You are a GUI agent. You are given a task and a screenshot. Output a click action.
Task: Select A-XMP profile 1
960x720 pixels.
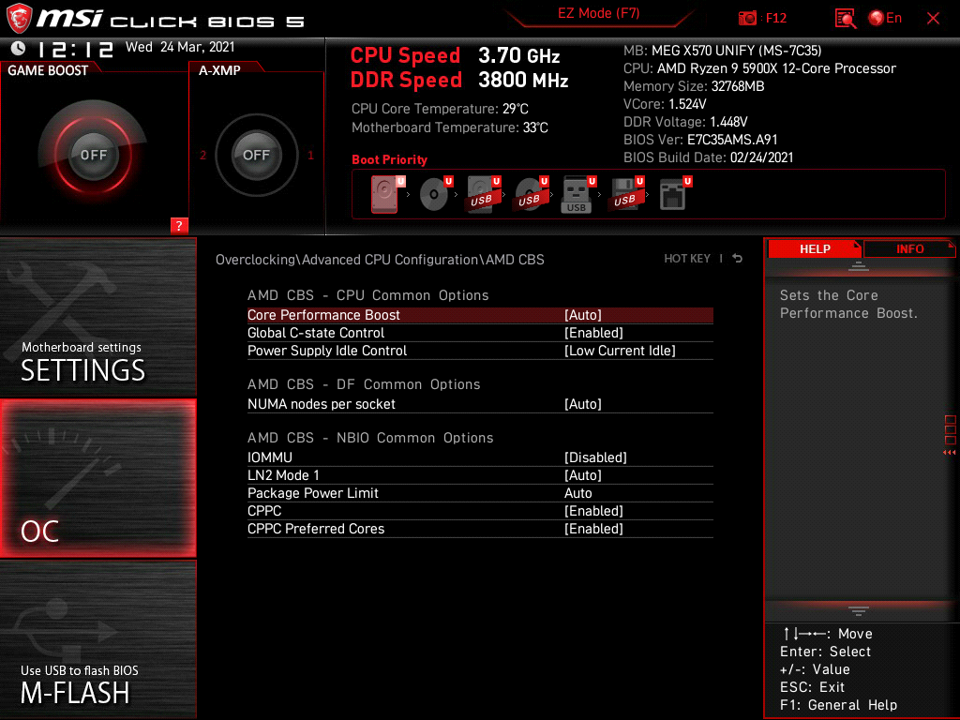coord(310,155)
